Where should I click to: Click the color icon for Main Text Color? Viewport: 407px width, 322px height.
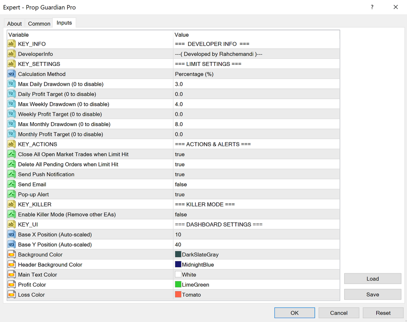11,274
